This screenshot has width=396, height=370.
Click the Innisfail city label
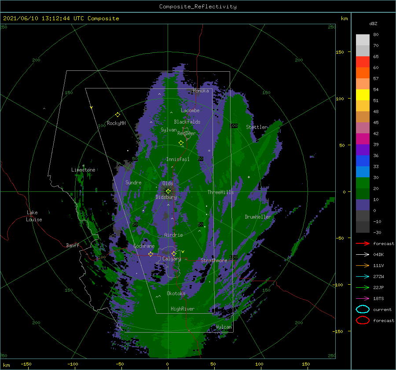[x=178, y=159]
